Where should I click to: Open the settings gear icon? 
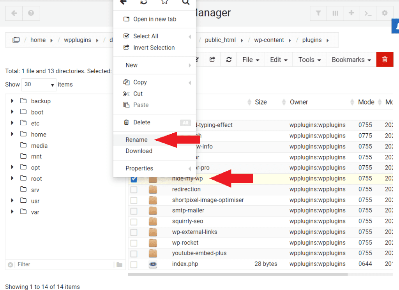pyautogui.click(x=384, y=13)
